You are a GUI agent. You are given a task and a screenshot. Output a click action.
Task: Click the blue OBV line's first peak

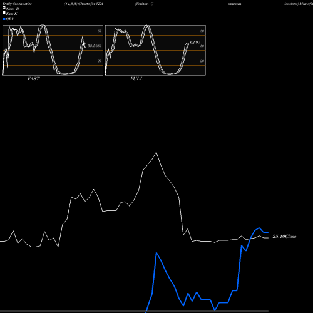point(156,253)
